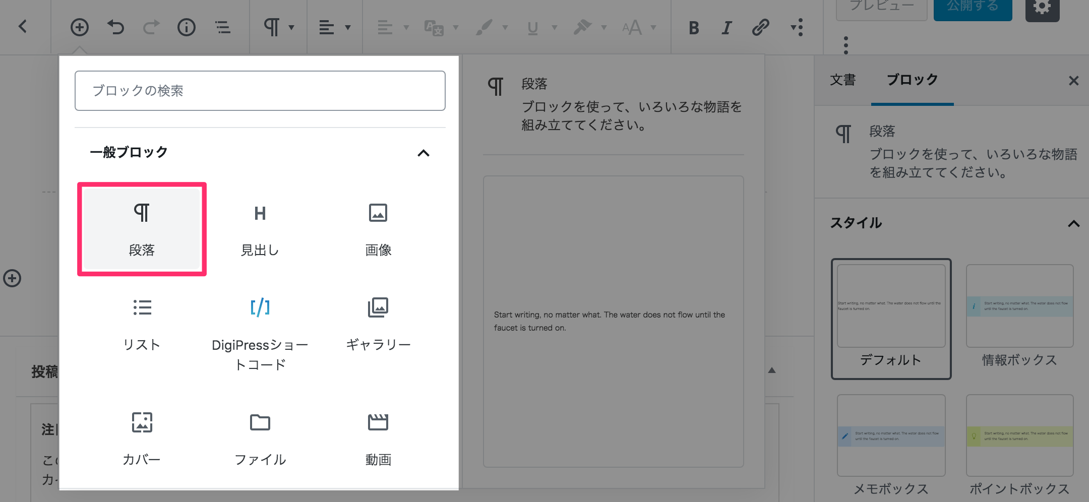Viewport: 1089px width, 502px height.
Task: Open the greyed align options dropdown
Action: pyautogui.click(x=393, y=27)
